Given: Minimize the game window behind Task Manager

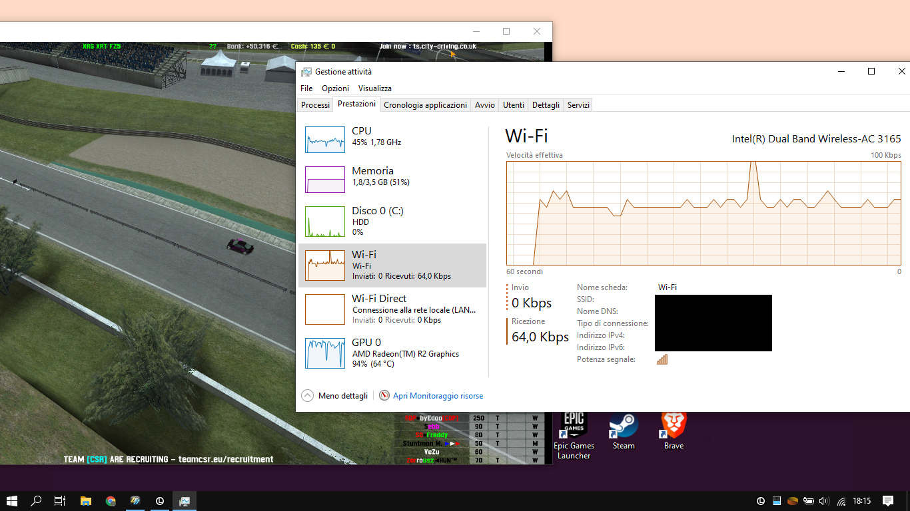Looking at the screenshot, I should coord(476,31).
